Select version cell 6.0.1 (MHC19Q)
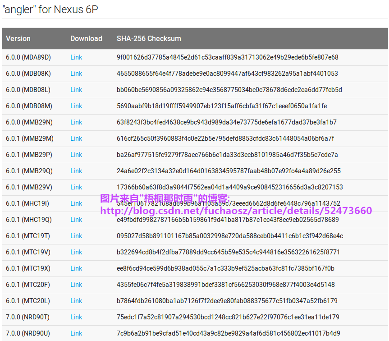The height and width of the screenshot is (341, 389). point(29,220)
